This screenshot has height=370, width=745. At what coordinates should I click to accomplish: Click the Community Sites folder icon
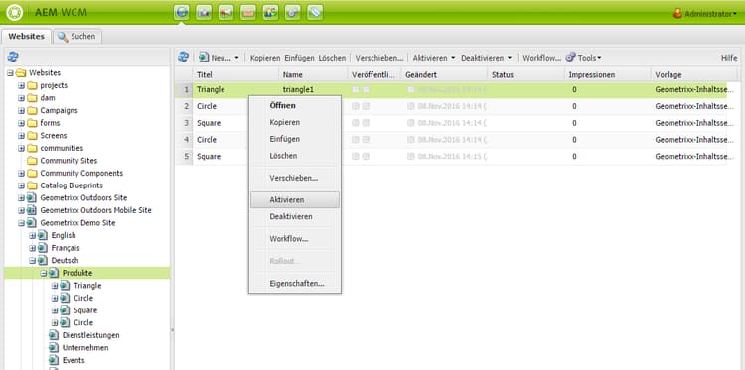click(x=33, y=161)
